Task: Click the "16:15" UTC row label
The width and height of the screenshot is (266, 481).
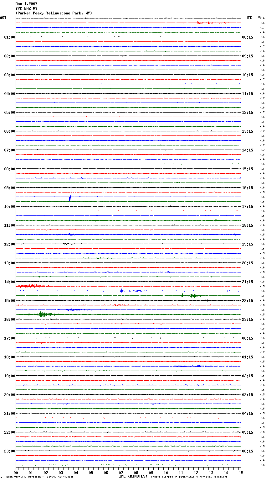Action: click(248, 188)
